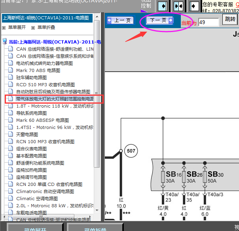The image size is (239, 231).
Task: Click document icon beside 座椅加热电路图
Action: pos(11,170)
